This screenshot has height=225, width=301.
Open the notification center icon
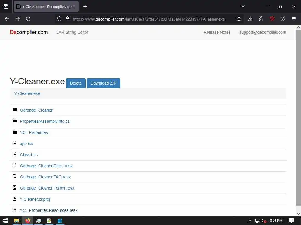coord(291,221)
